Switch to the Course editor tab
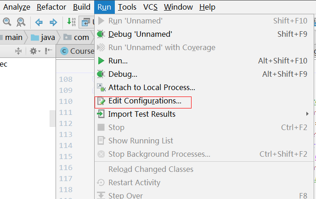 [77, 51]
